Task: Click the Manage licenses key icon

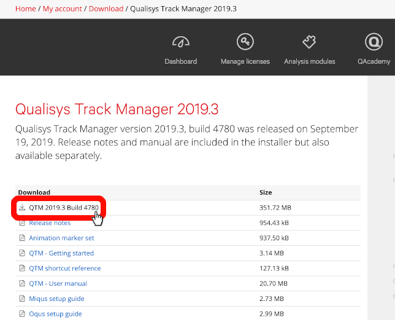Action: click(x=245, y=42)
